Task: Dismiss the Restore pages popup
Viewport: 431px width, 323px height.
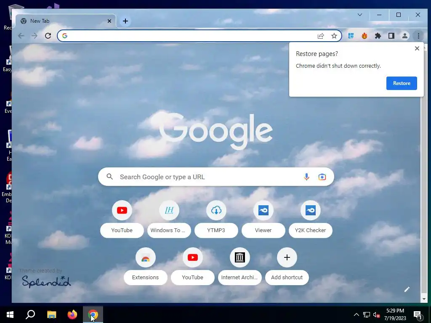Action: coord(417,48)
